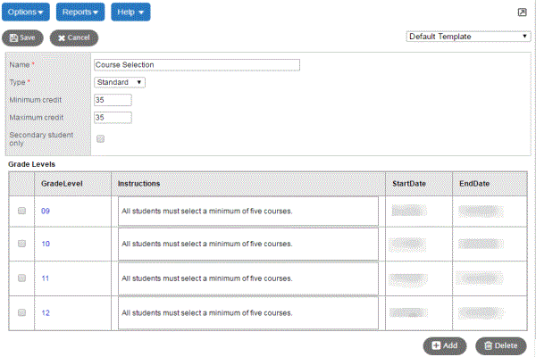The width and height of the screenshot is (536, 357).
Task: Click the Add button
Action: coord(444,345)
